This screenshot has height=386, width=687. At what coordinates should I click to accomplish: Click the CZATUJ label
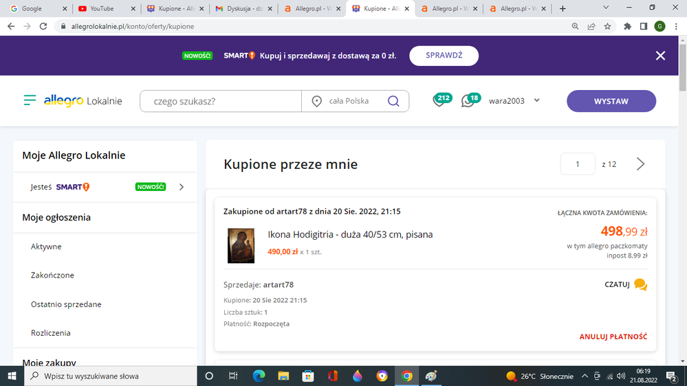coord(617,284)
